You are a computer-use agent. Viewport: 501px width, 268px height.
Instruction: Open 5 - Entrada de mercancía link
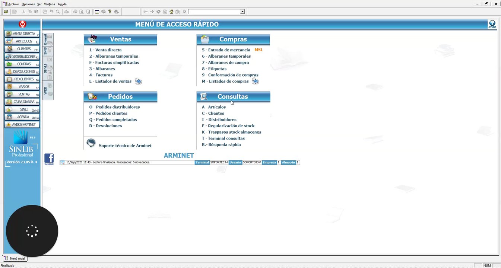pos(226,50)
